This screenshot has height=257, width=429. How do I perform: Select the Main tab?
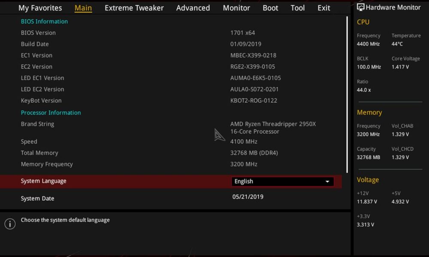click(x=83, y=7)
